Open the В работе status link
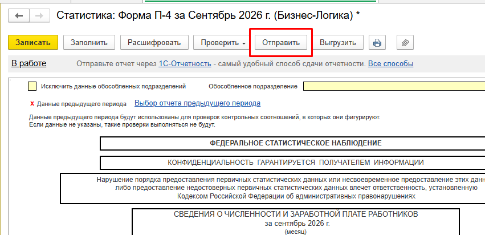 pos(28,64)
